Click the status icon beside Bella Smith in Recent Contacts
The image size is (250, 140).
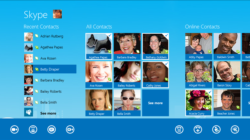click(37, 102)
